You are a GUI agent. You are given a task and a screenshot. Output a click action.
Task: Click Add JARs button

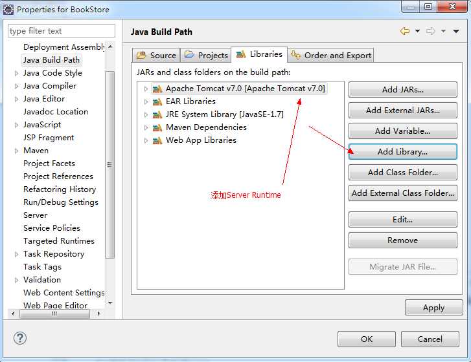click(403, 90)
